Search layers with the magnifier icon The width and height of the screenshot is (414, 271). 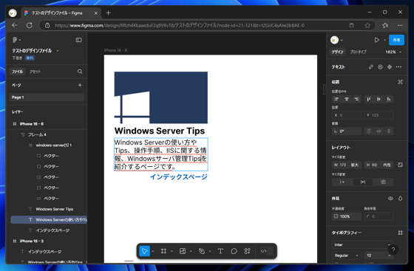(80, 72)
